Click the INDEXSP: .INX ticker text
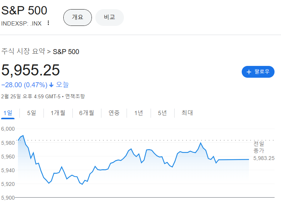Viewport: 281px width, 208px height. click(x=21, y=24)
